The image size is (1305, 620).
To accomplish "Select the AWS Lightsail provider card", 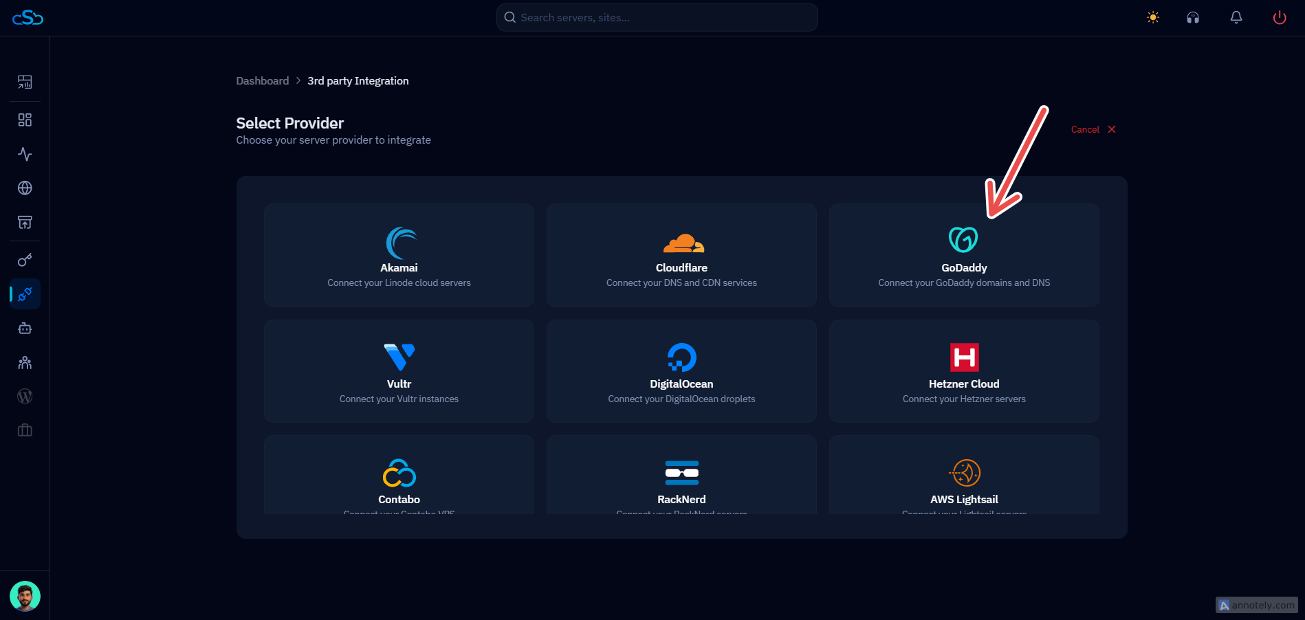I will coord(964,475).
